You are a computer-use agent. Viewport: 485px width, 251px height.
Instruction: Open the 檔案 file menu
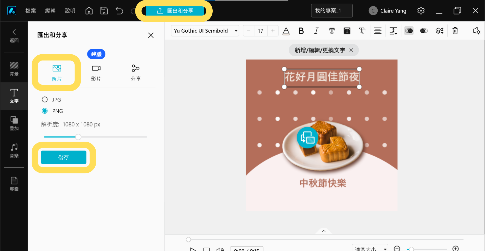click(x=31, y=11)
